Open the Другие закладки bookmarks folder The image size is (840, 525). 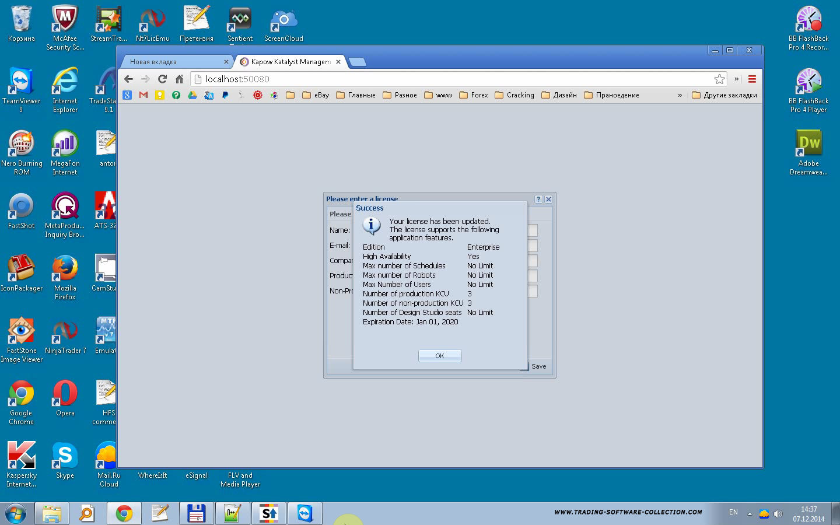click(x=724, y=95)
